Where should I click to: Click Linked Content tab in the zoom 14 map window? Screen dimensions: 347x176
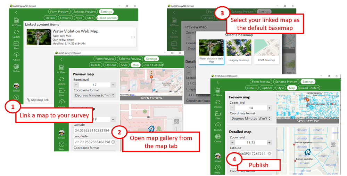click(309, 88)
